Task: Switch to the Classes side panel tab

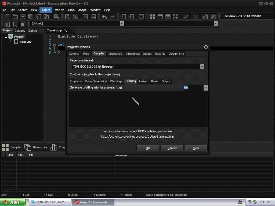Action: (x=20, y=31)
